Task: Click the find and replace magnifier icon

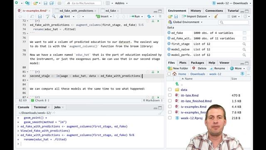Action: pos(54,16)
